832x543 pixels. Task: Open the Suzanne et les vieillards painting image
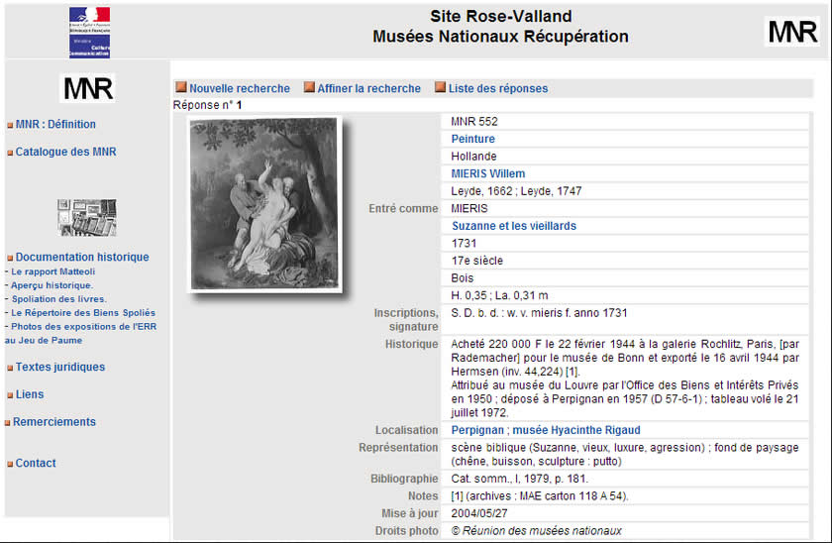tap(264, 204)
